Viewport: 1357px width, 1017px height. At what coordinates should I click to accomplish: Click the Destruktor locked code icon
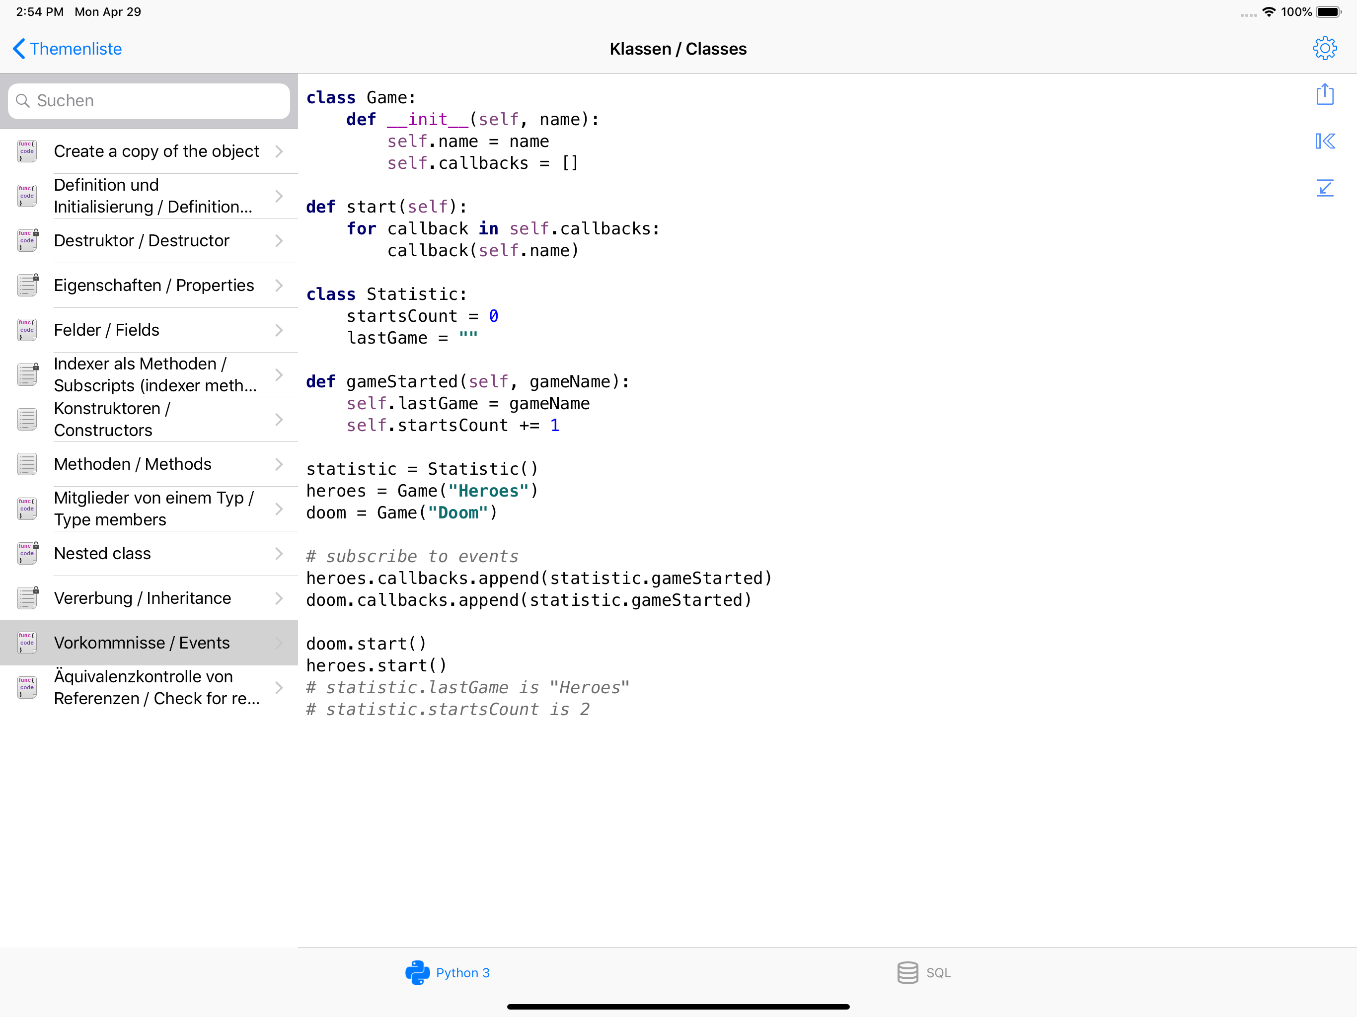(x=28, y=240)
